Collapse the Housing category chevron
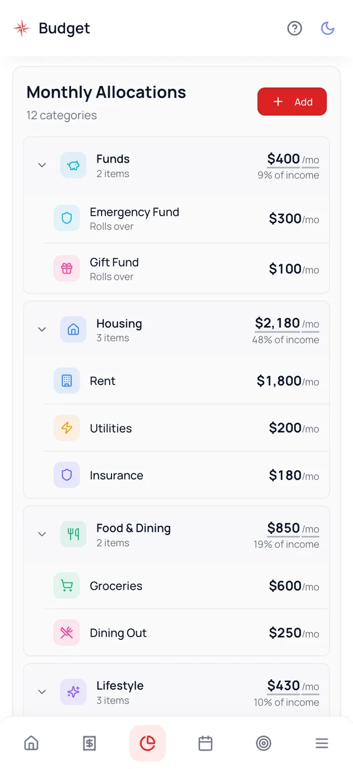The width and height of the screenshot is (353, 769). [x=42, y=329]
